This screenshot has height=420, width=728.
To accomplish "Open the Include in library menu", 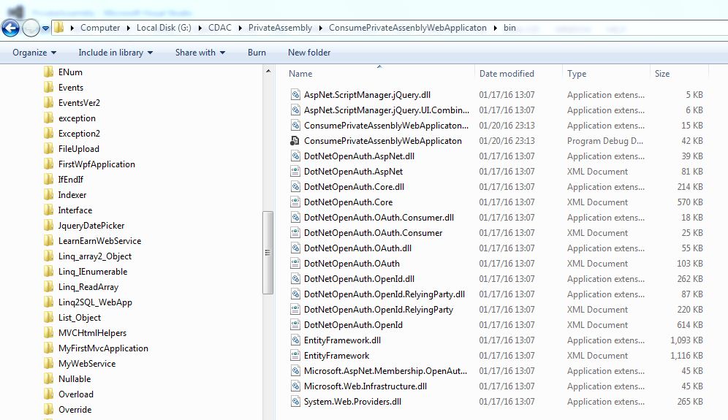I will point(115,53).
